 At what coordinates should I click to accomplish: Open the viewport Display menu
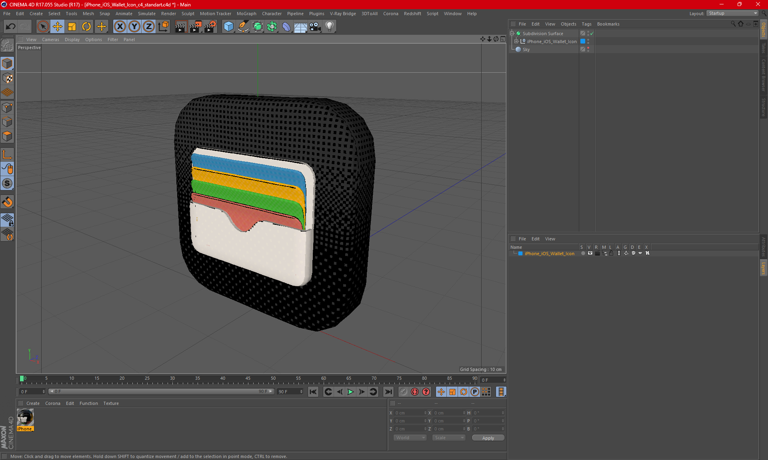click(72, 40)
